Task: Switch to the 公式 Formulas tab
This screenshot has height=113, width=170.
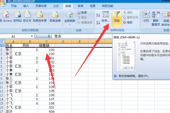Action: 56,6
